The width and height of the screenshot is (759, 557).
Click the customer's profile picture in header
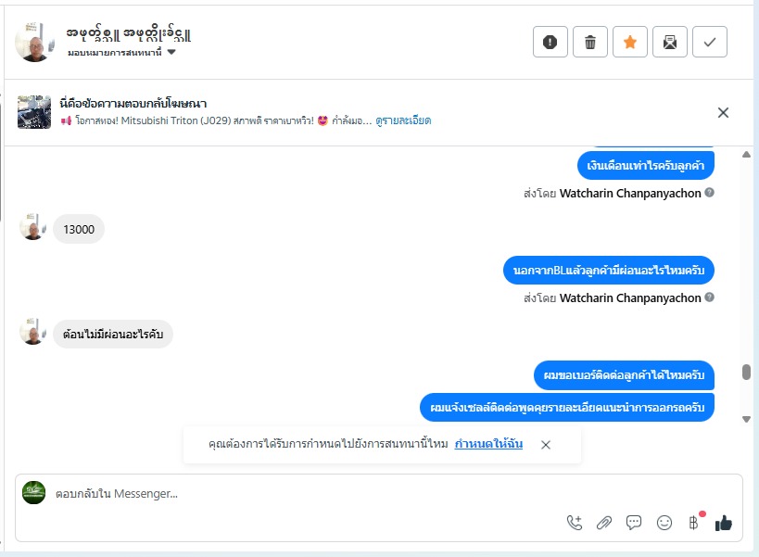[34, 42]
